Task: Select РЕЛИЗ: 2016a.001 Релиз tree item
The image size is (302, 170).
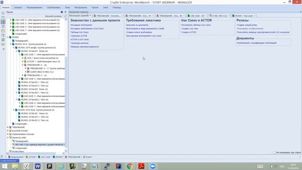Action: click(34, 51)
